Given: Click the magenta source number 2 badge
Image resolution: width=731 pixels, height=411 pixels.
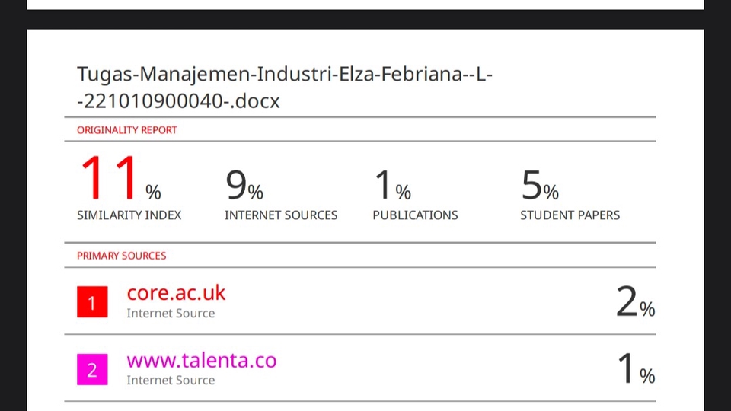Looking at the screenshot, I should pos(92,371).
